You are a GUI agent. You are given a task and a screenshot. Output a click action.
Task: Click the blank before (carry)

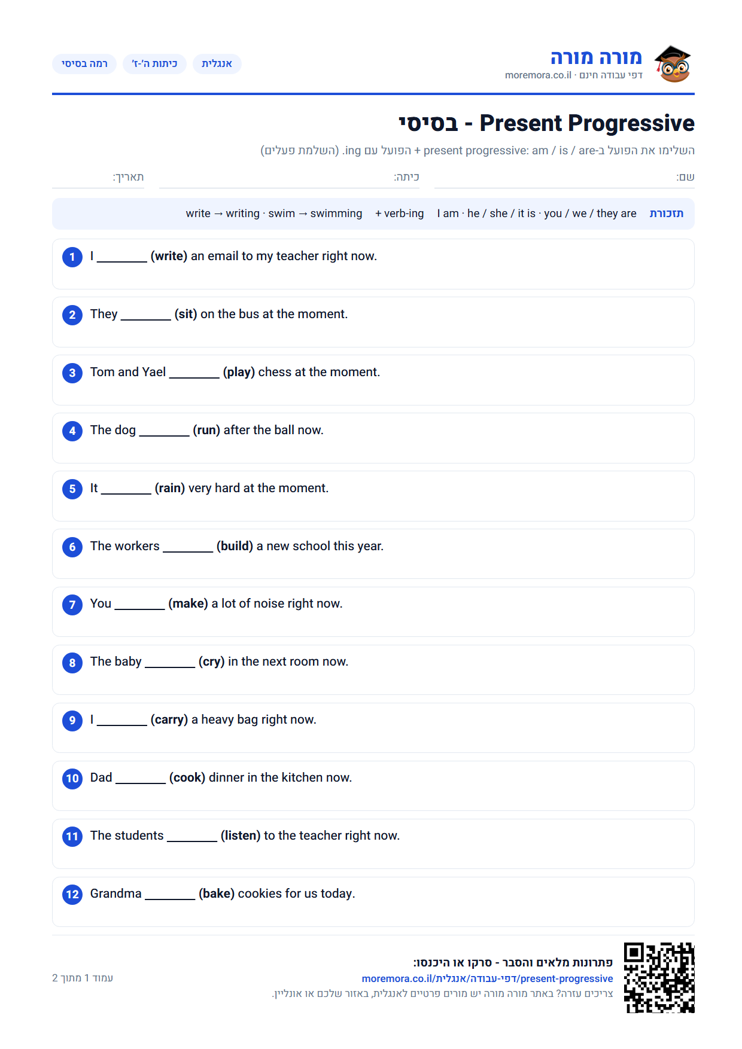click(122, 721)
